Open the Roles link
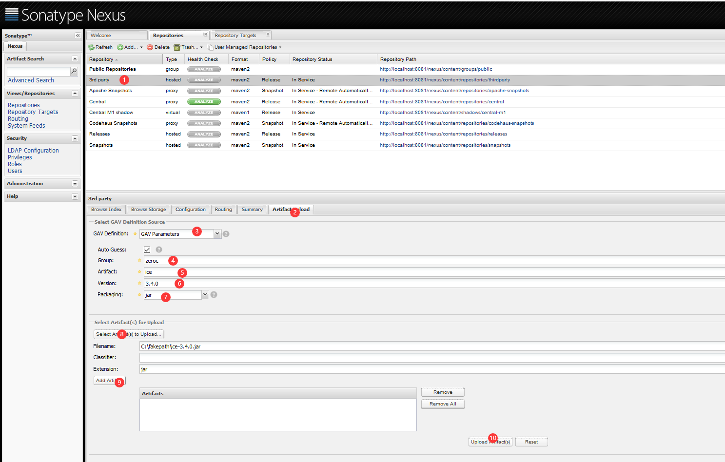 (x=15, y=164)
